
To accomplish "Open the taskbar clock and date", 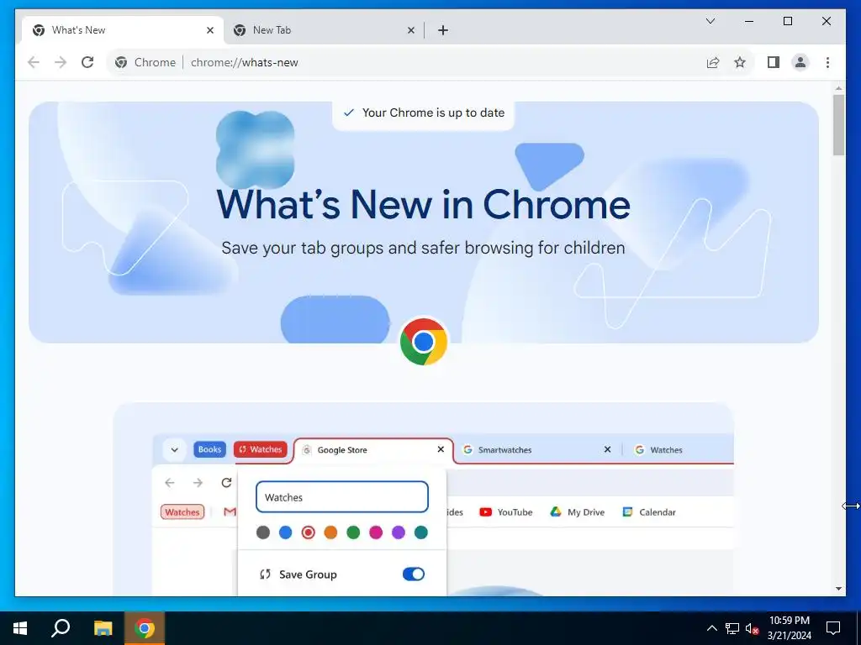I will 789,628.
